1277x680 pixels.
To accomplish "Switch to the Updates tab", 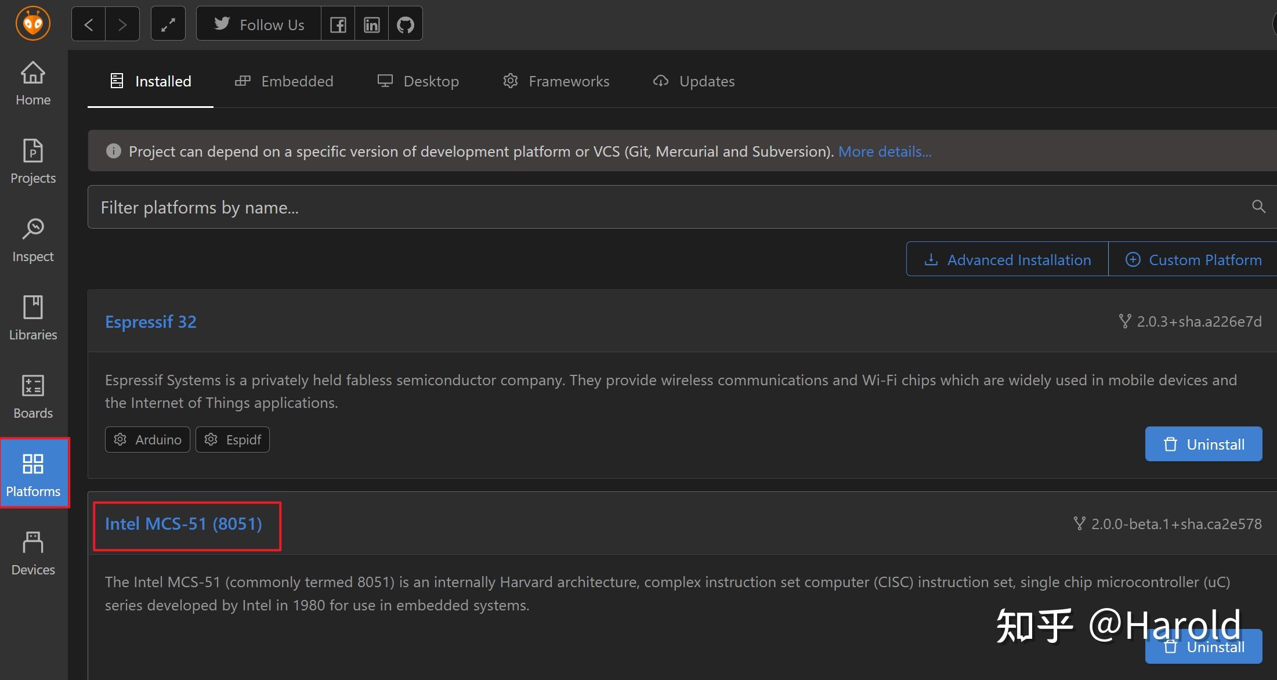I will [693, 81].
